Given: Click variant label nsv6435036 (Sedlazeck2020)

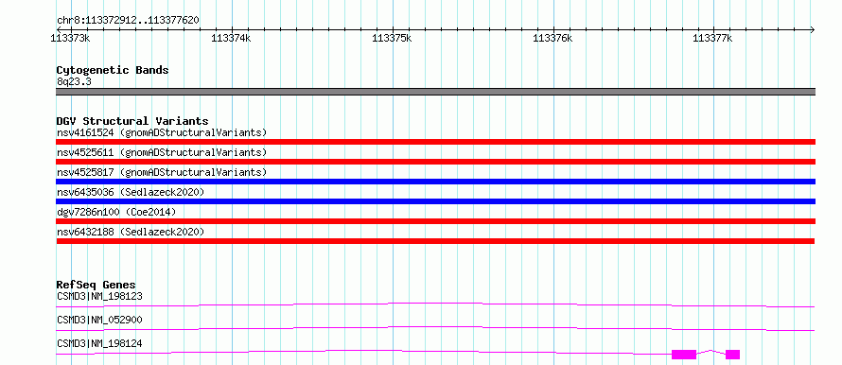Looking at the screenshot, I should click(x=131, y=192).
